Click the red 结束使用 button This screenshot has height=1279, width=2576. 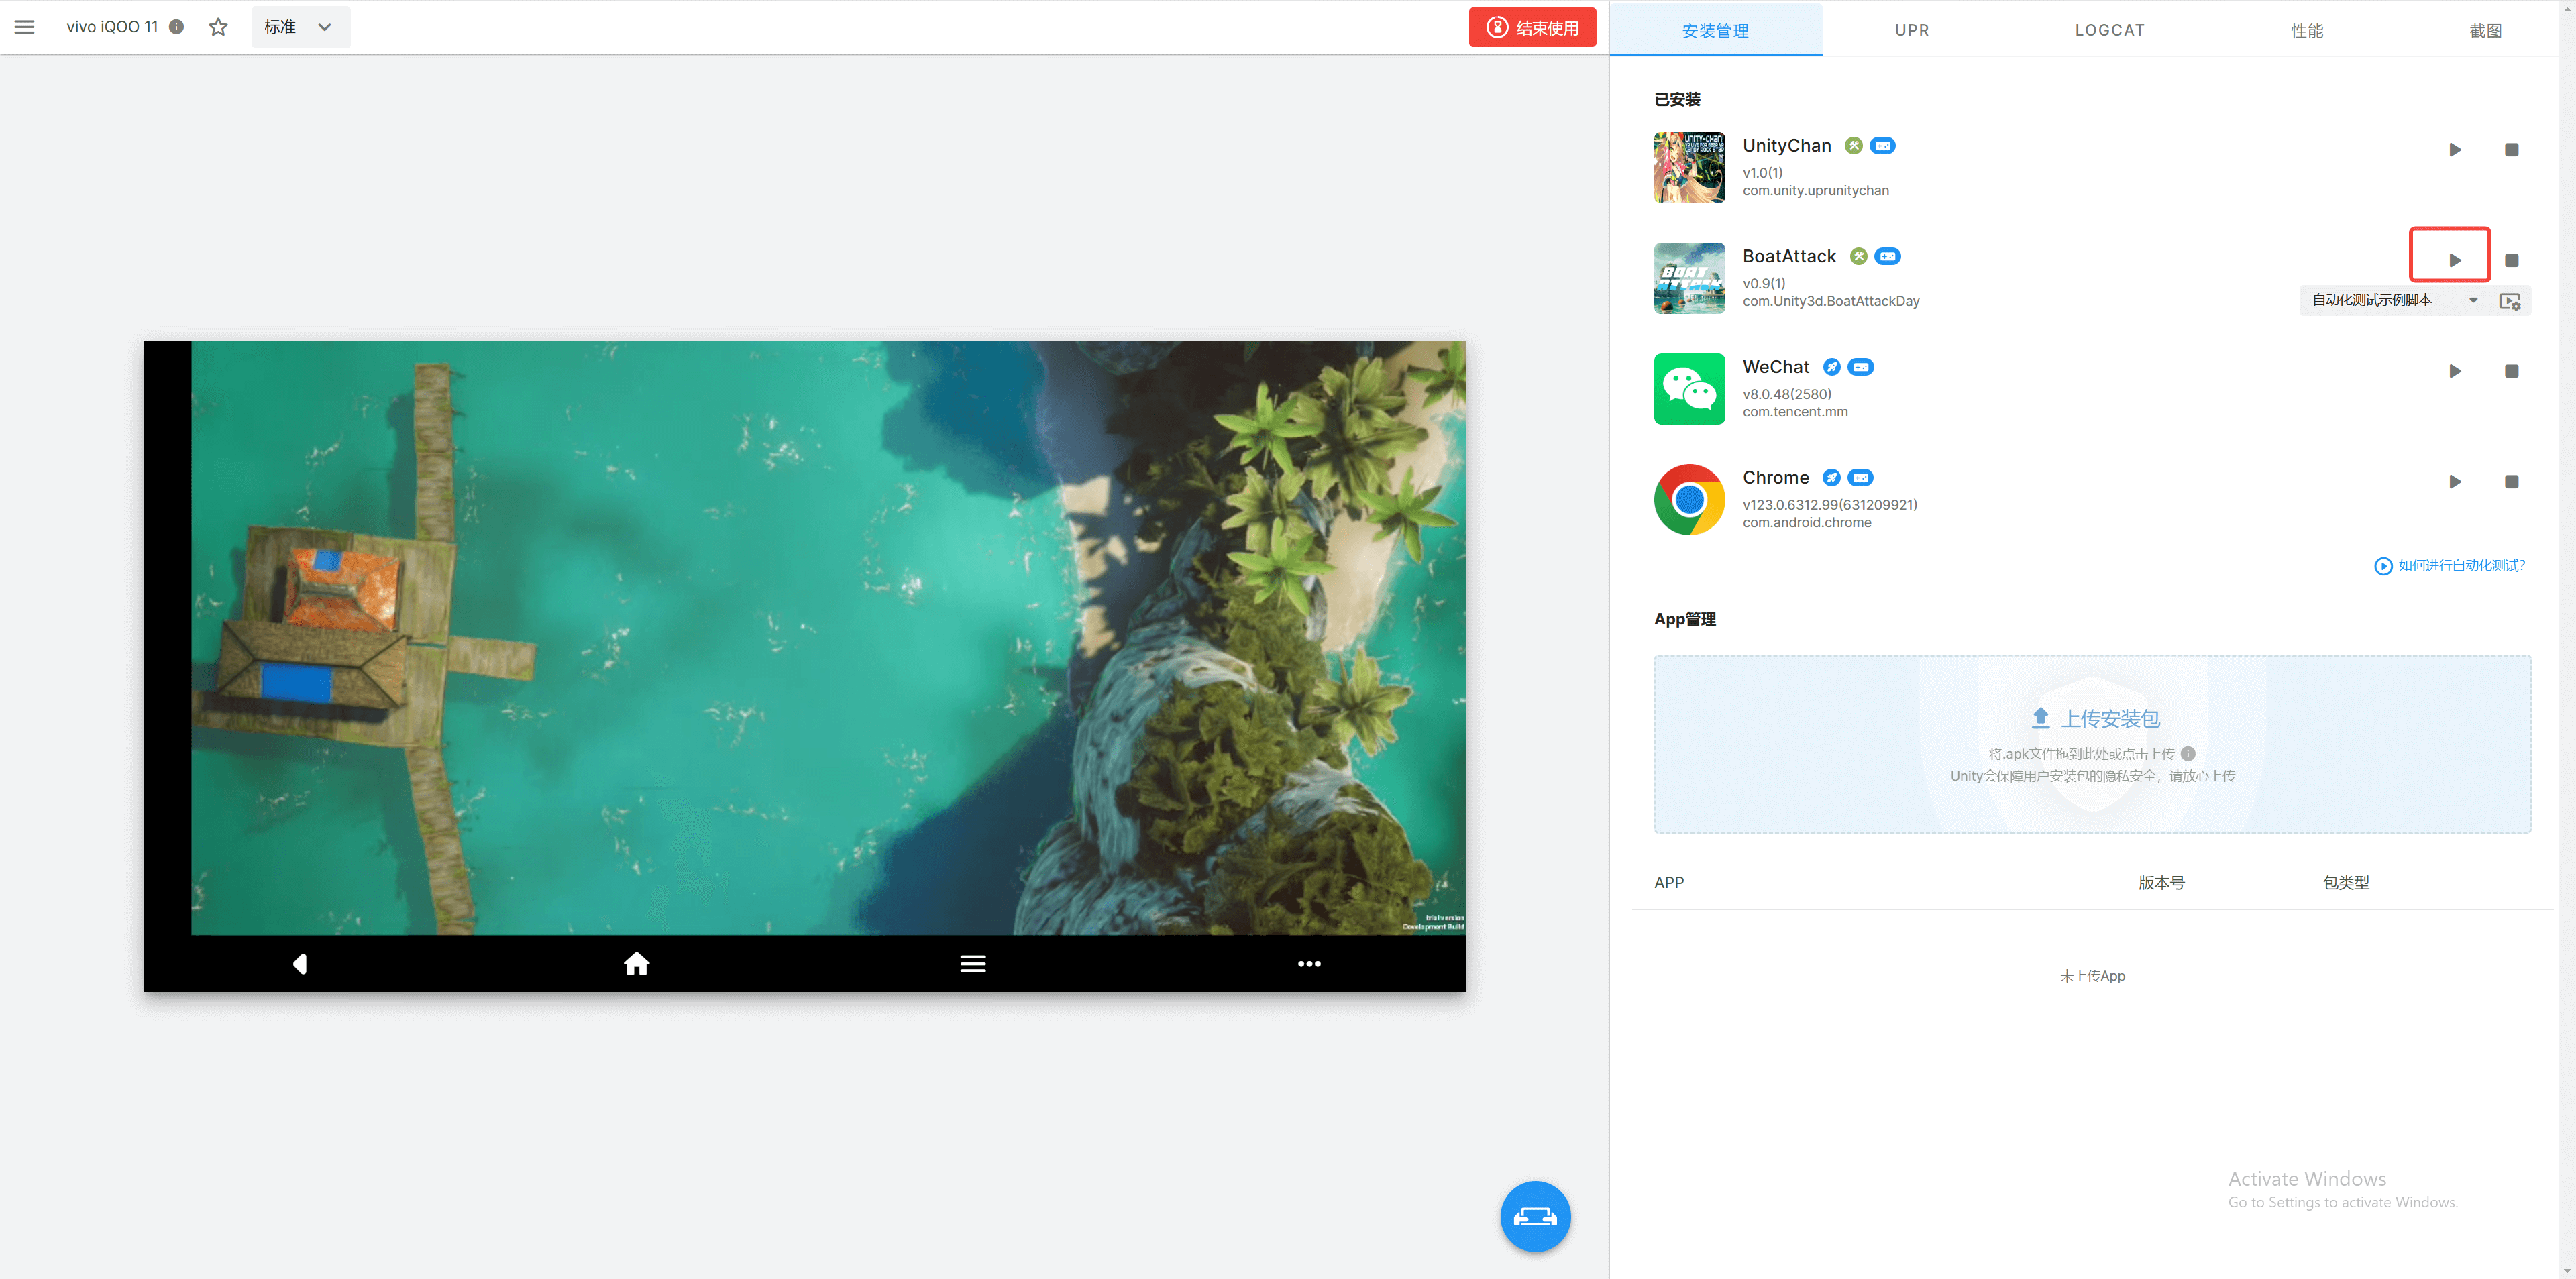point(1531,27)
